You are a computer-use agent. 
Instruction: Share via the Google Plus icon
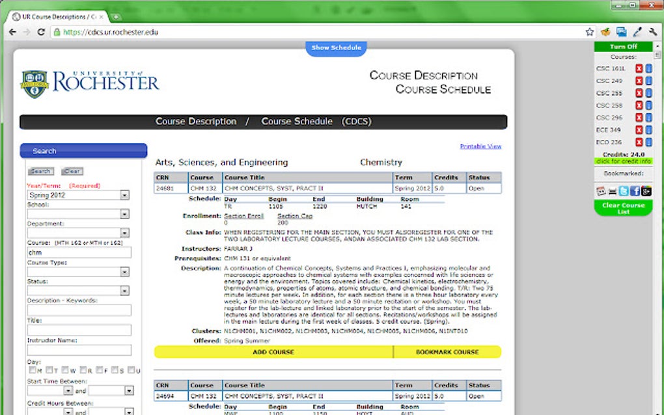(x=646, y=191)
